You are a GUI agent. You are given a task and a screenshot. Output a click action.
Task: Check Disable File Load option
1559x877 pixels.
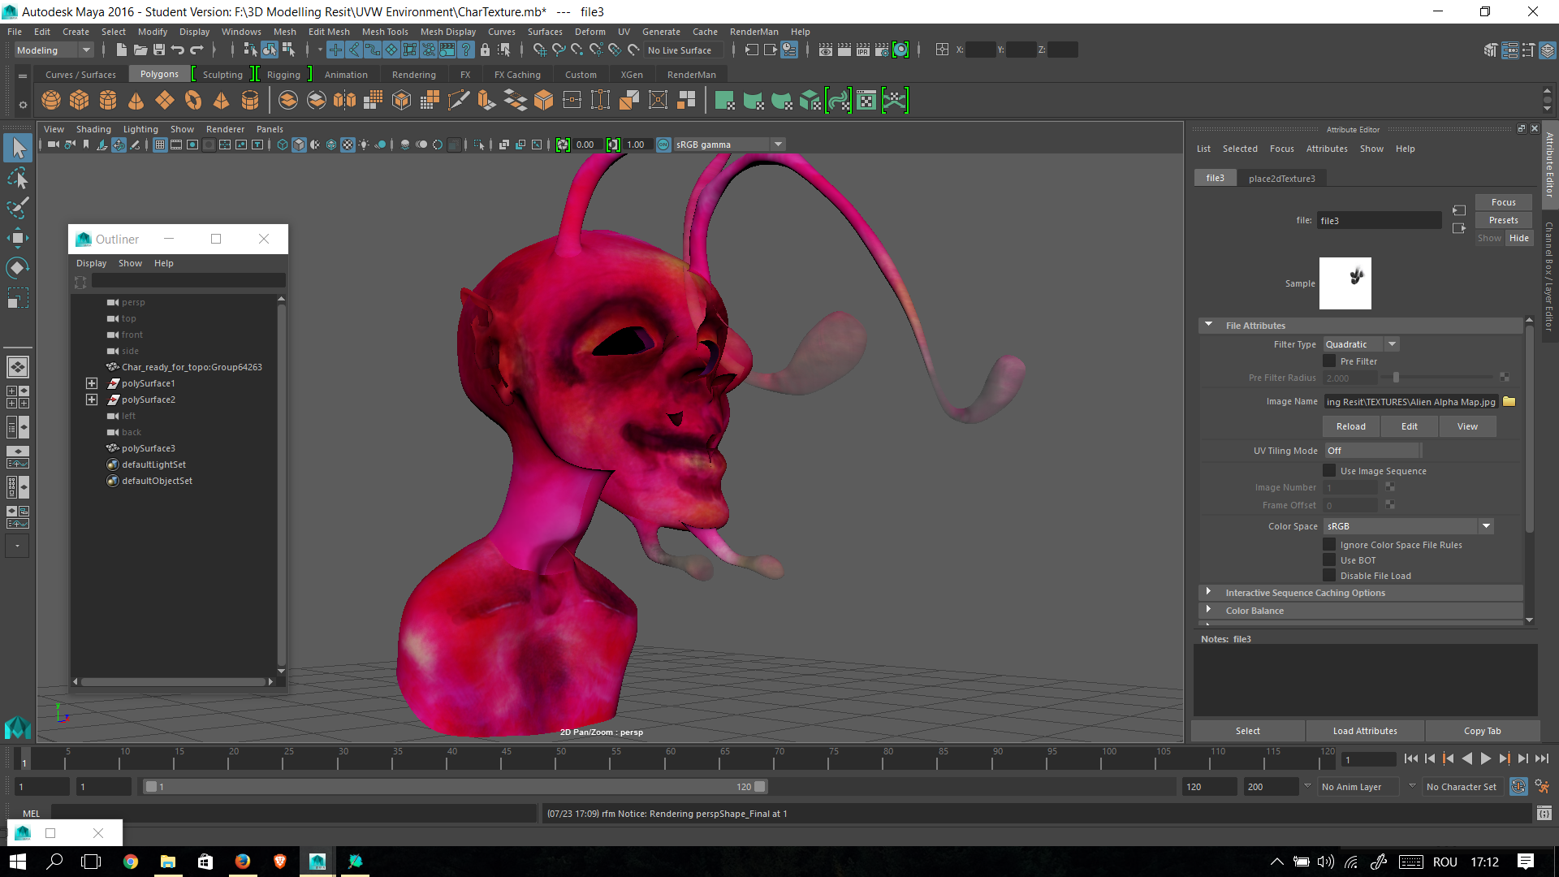click(1329, 576)
